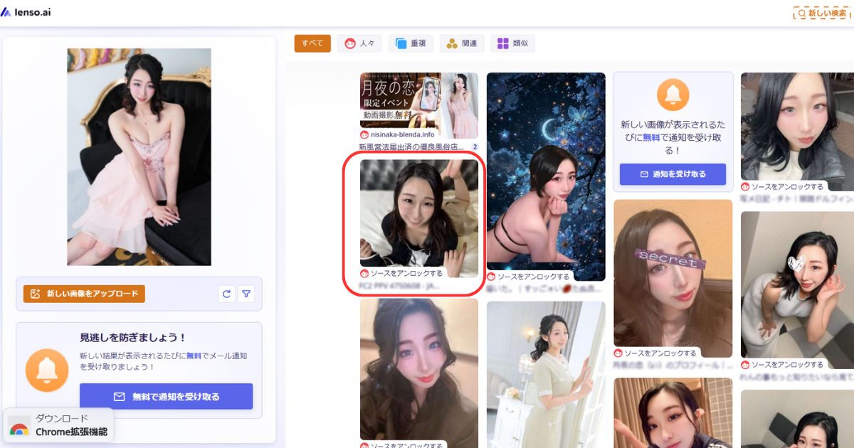Click the refresh search icon
The width and height of the screenshot is (854, 448).
[x=226, y=294]
